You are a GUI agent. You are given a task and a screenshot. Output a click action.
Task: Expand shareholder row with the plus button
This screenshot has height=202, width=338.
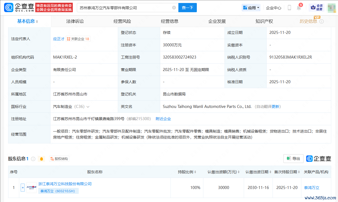(x=23, y=187)
